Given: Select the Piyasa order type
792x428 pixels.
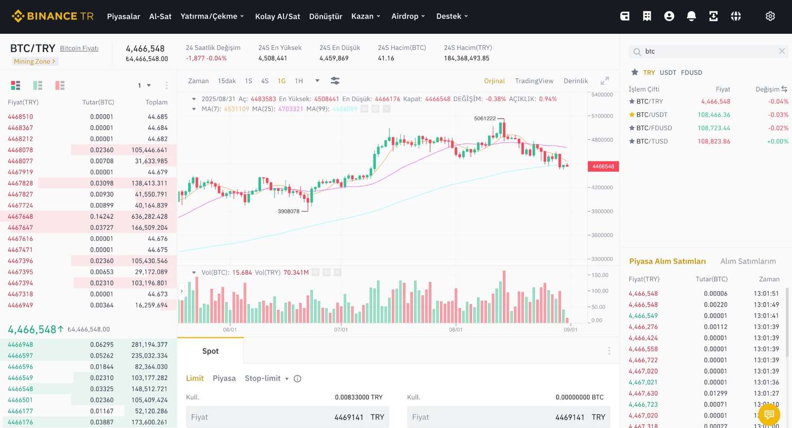Looking at the screenshot, I should click(224, 378).
